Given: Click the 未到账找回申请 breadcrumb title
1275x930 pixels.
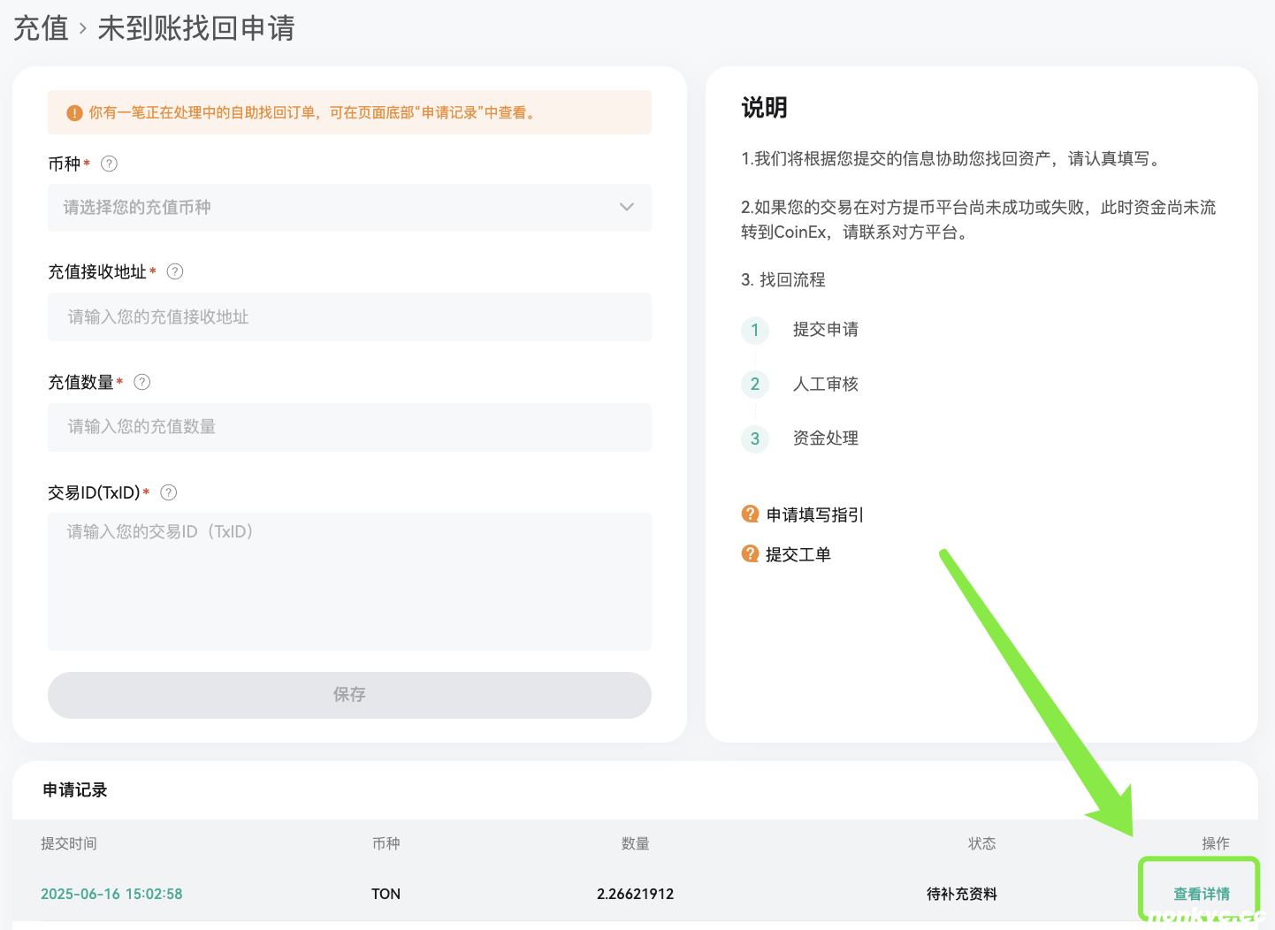Looking at the screenshot, I should point(196,28).
